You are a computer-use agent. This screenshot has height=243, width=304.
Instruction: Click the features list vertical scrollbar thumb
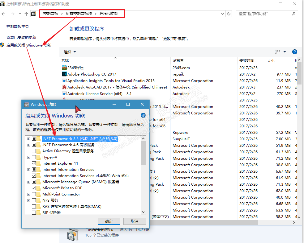pyautogui.click(x=143, y=153)
